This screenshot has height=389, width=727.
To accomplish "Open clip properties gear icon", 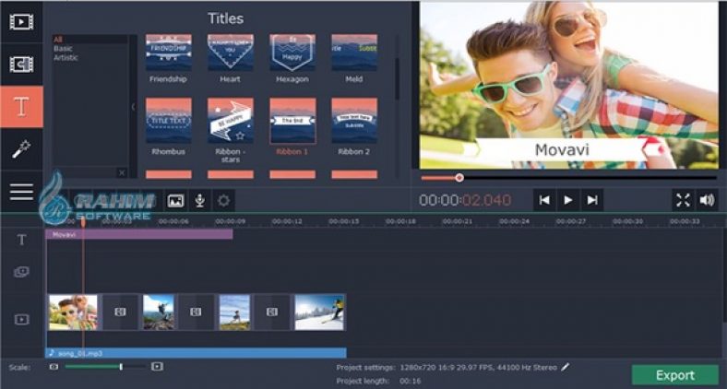I will pyautogui.click(x=223, y=201).
